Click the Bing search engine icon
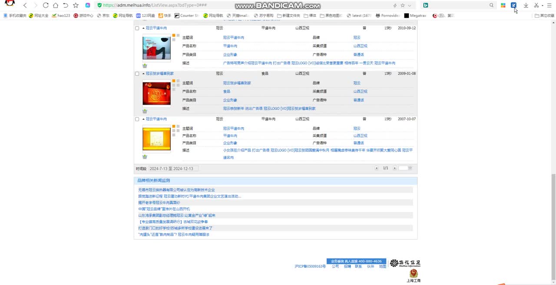 (x=426, y=5)
